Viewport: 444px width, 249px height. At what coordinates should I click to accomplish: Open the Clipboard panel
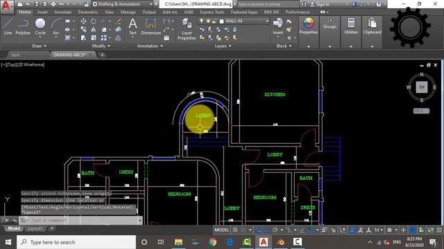[372, 26]
